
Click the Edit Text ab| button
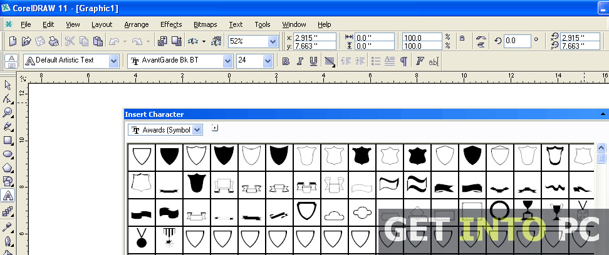coord(433,61)
